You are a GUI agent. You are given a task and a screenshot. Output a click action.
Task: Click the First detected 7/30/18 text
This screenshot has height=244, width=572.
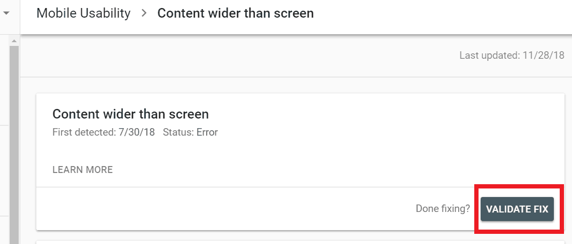tap(104, 132)
